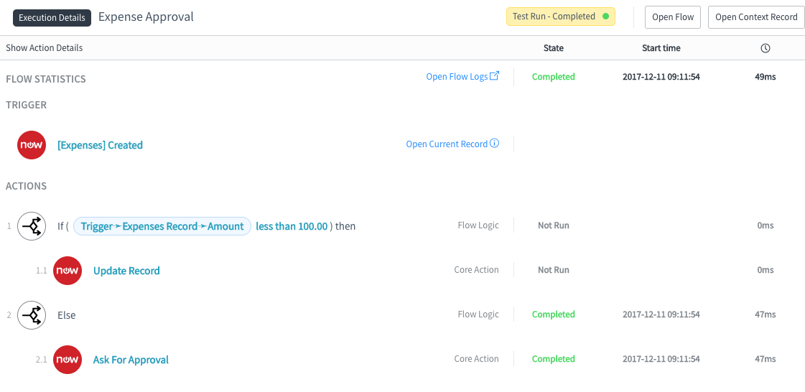805x392 pixels.
Task: Click the Completed state in Flow Statistics row
Action: click(554, 76)
